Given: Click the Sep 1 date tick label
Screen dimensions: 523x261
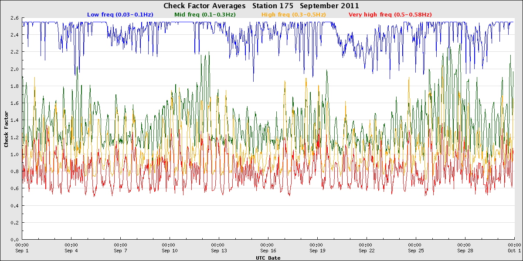Looking at the screenshot, I should click(x=22, y=251).
